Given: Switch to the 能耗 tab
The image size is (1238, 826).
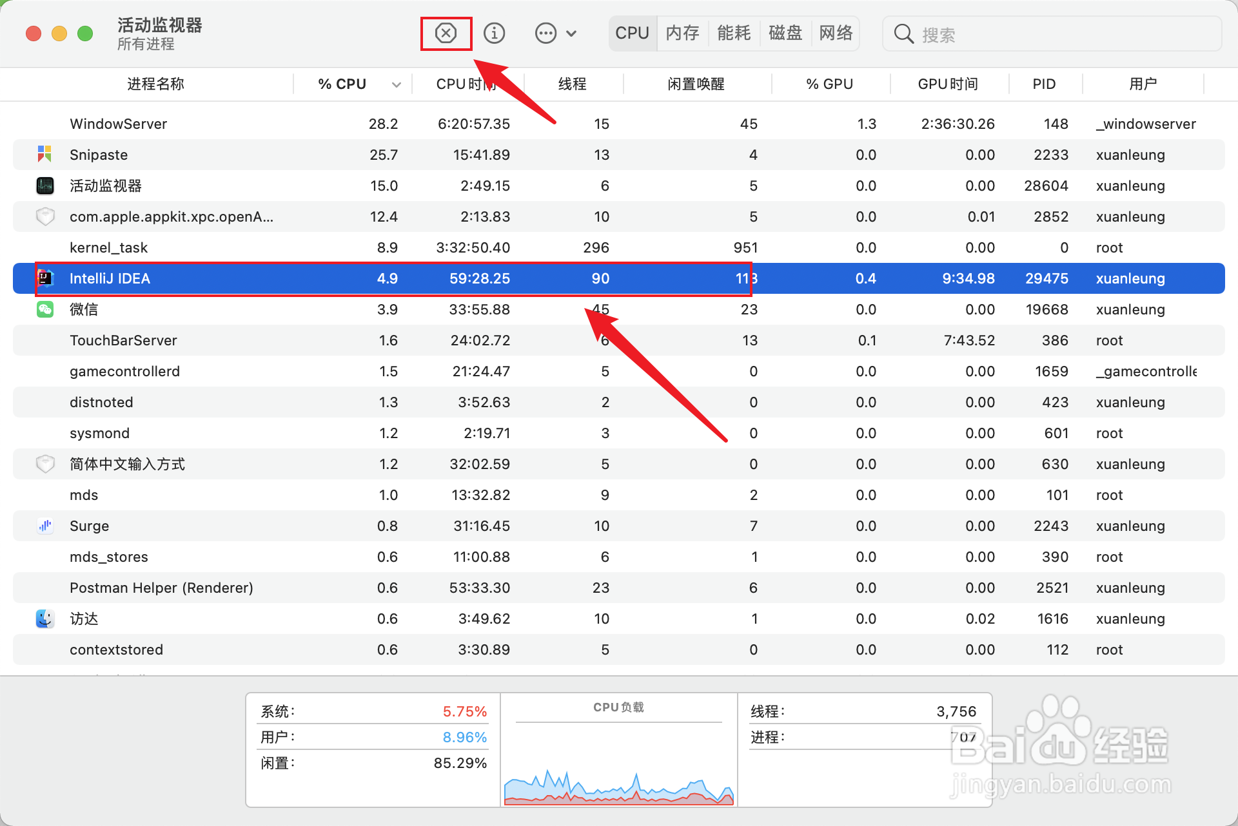Looking at the screenshot, I should (x=734, y=33).
